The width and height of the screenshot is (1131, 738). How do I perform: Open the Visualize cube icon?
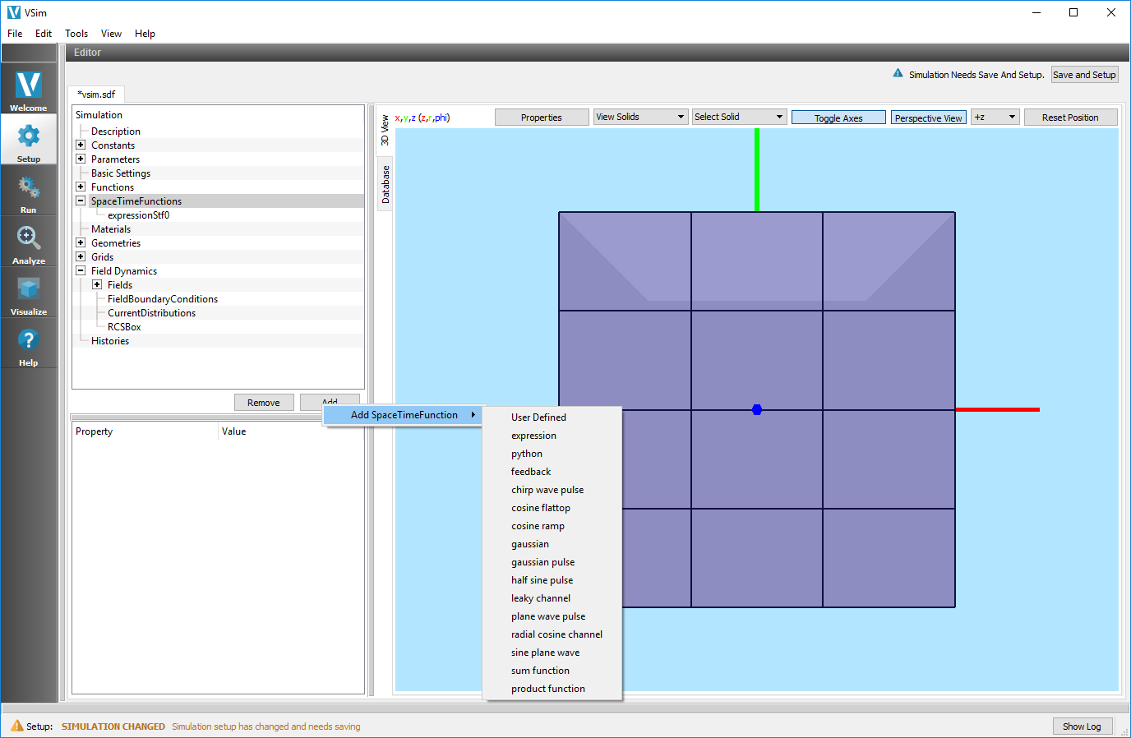[29, 289]
